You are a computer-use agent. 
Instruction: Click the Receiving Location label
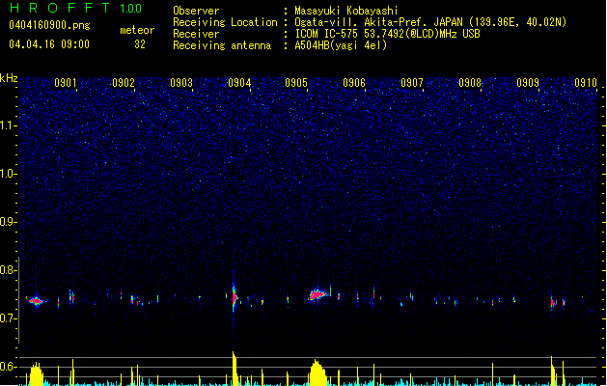[x=225, y=22]
